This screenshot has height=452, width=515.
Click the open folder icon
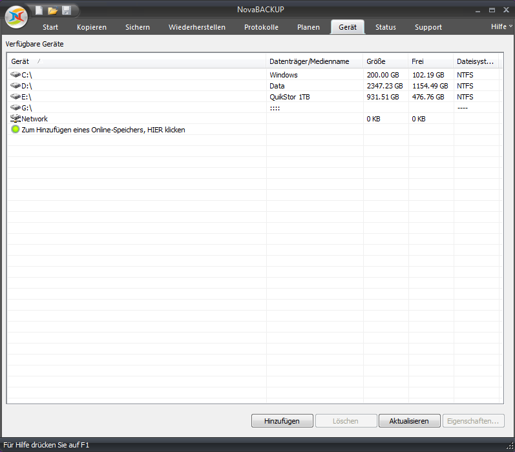pyautogui.click(x=53, y=10)
